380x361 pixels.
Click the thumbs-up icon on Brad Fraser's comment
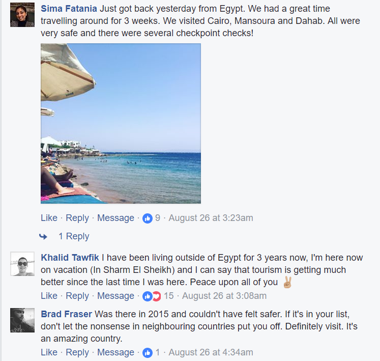click(148, 353)
